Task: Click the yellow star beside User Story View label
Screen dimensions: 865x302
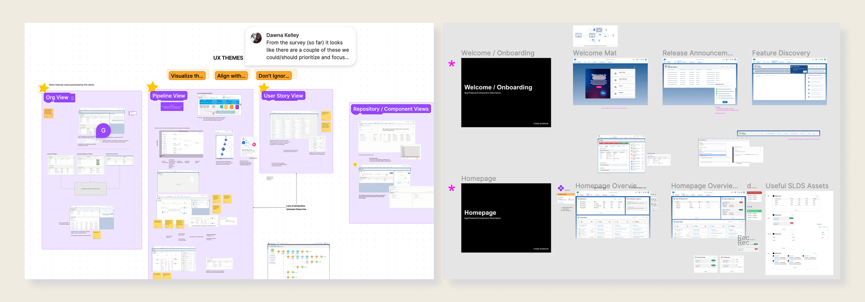Action: (x=264, y=88)
